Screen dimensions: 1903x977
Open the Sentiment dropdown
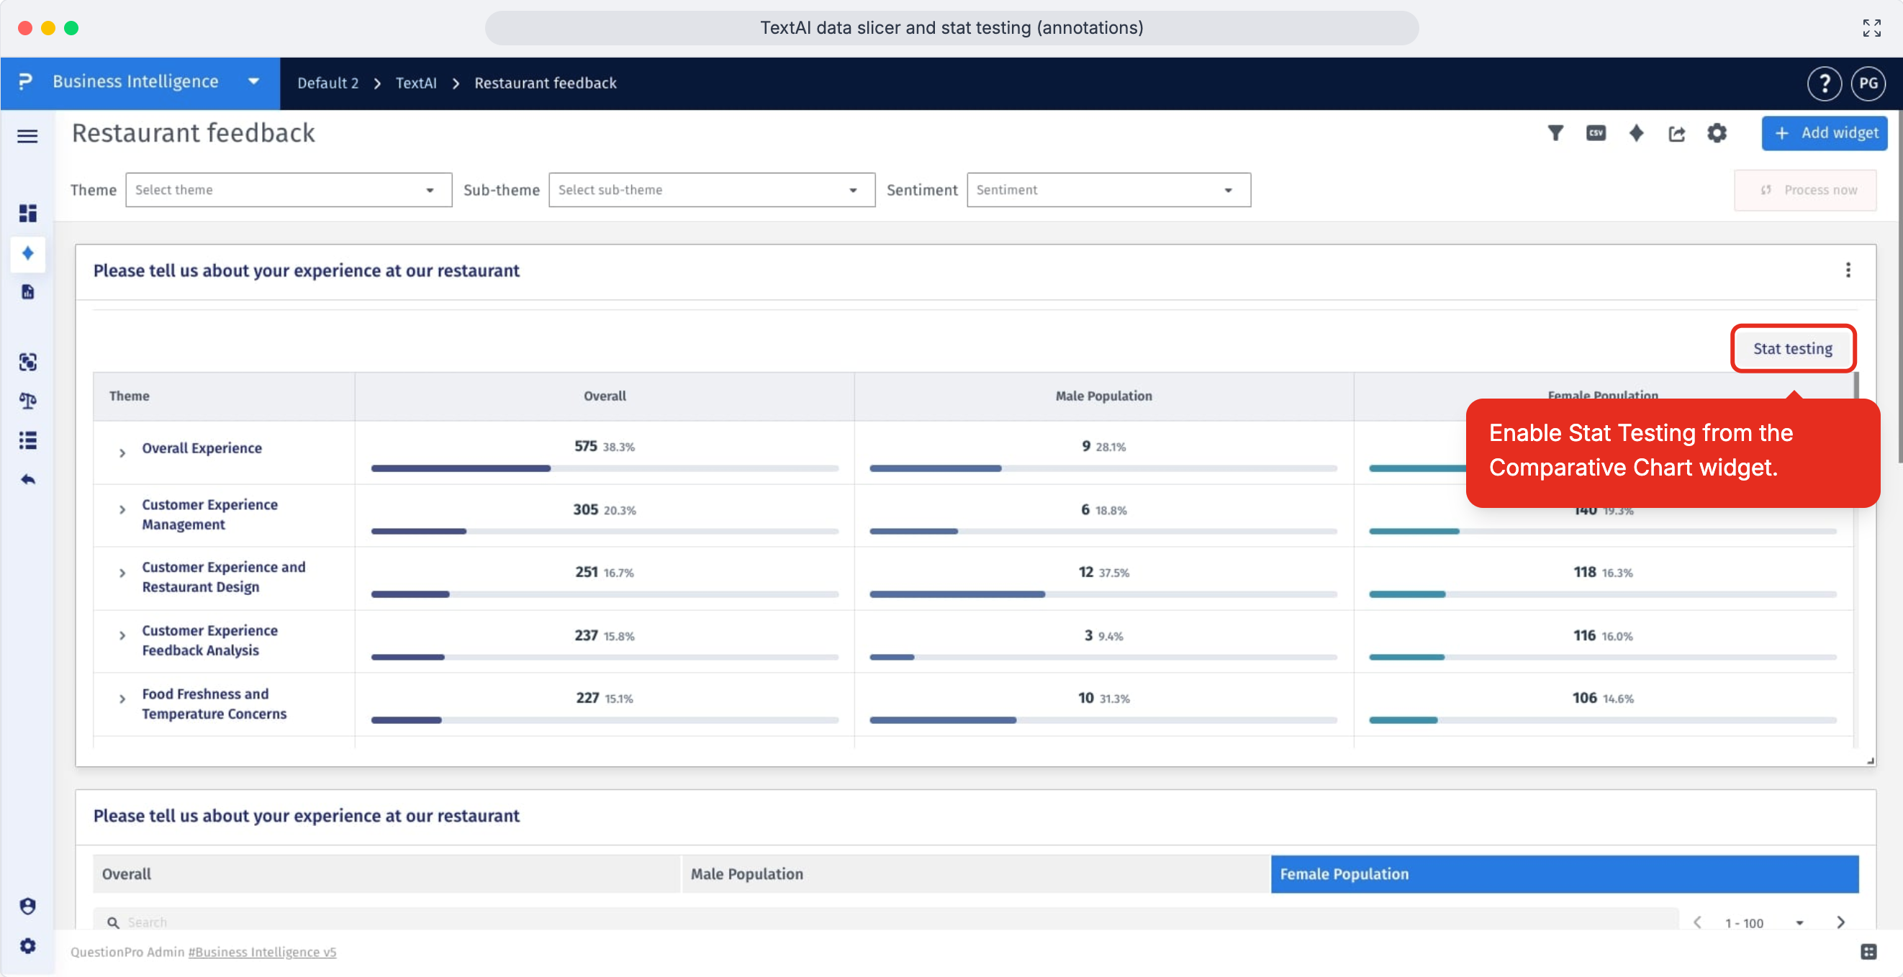[1108, 190]
